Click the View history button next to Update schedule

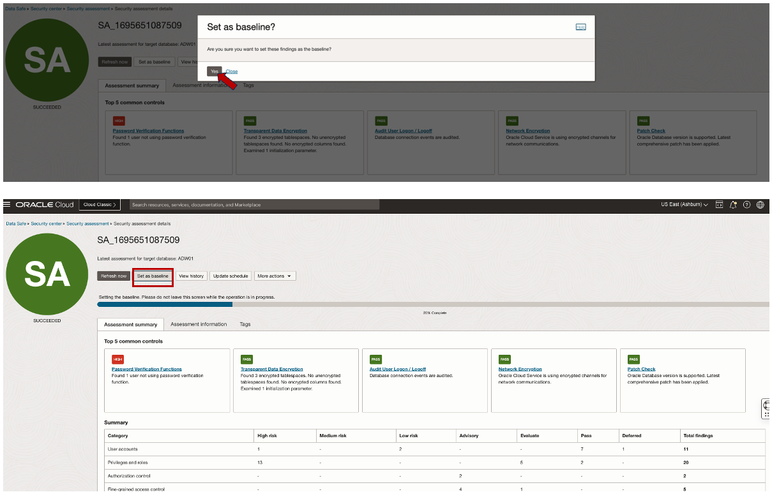pyautogui.click(x=192, y=276)
